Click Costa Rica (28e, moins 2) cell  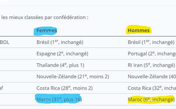click(x=65, y=88)
